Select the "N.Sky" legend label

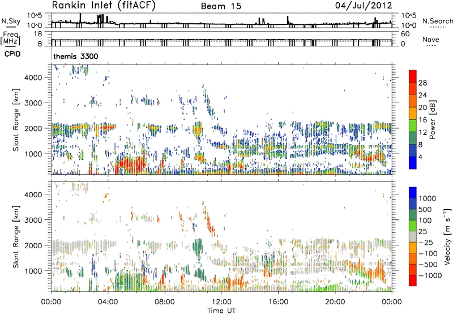coord(11,21)
